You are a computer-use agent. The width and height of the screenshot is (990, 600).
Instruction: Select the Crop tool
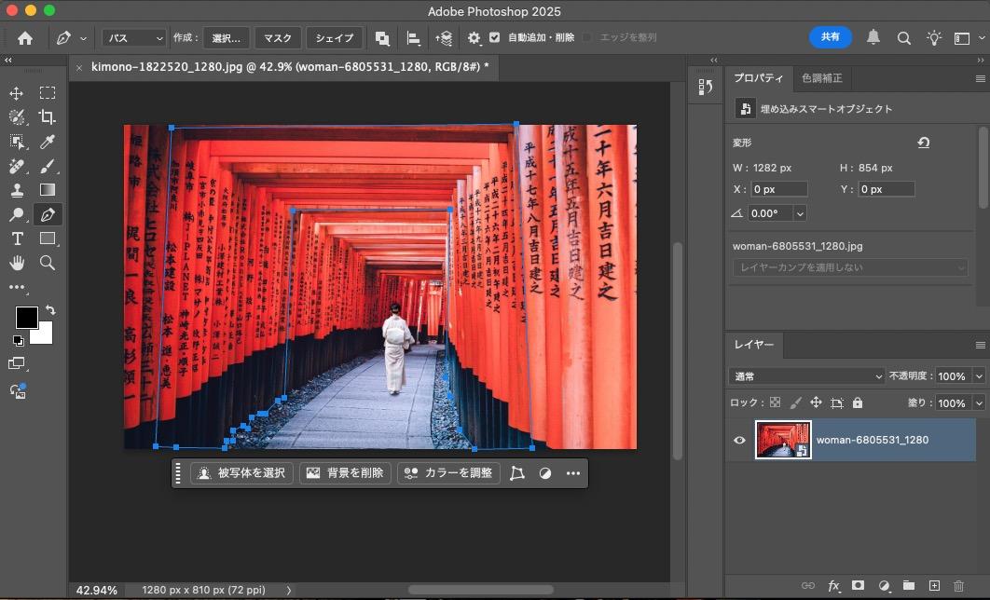[x=48, y=116]
